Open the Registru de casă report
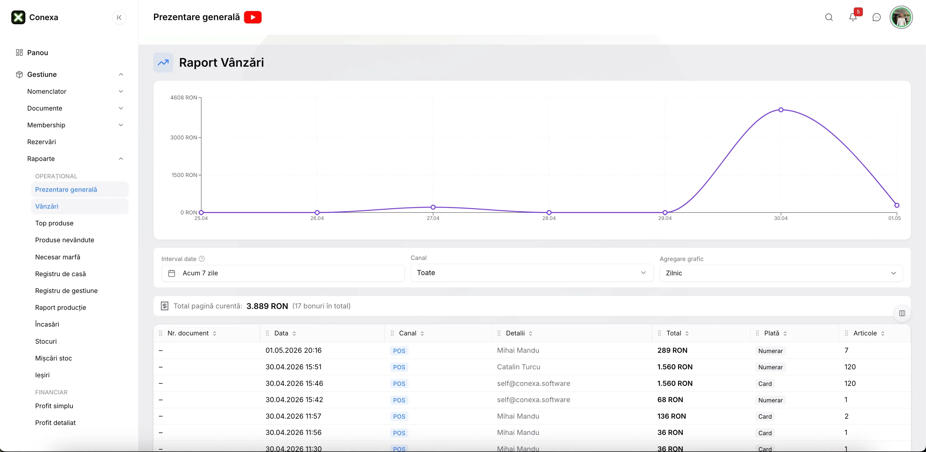Viewport: 926px width, 452px height. click(60, 274)
